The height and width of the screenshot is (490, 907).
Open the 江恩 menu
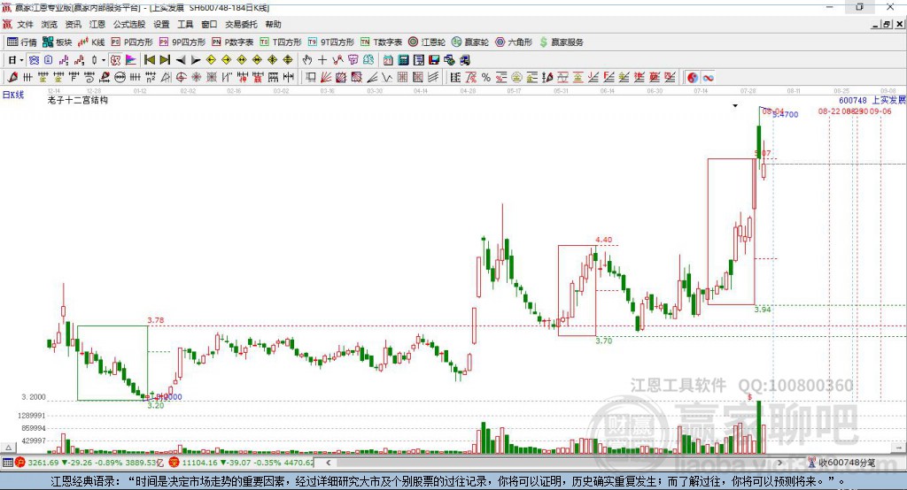pos(97,24)
